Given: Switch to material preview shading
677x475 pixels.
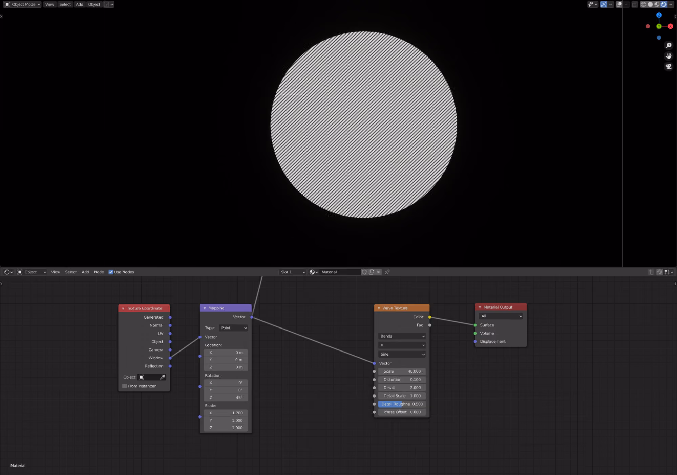Looking at the screenshot, I should pyautogui.click(x=657, y=4).
